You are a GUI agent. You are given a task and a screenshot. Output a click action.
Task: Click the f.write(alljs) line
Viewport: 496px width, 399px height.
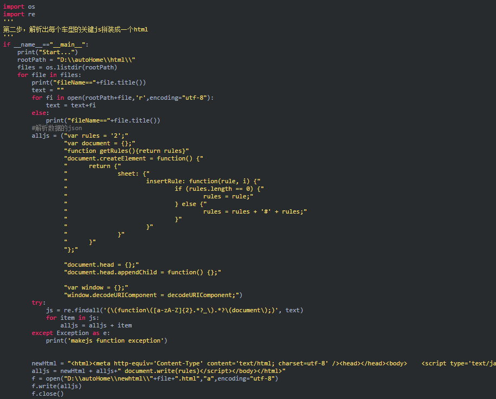tap(56, 387)
